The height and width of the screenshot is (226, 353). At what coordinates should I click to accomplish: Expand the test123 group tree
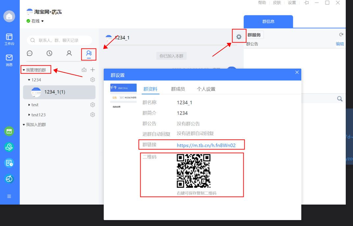tap(29, 115)
